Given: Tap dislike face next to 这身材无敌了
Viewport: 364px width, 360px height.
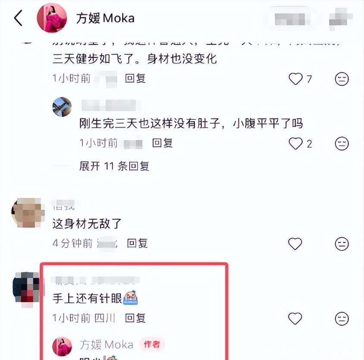Looking at the screenshot, I should click(x=342, y=244).
